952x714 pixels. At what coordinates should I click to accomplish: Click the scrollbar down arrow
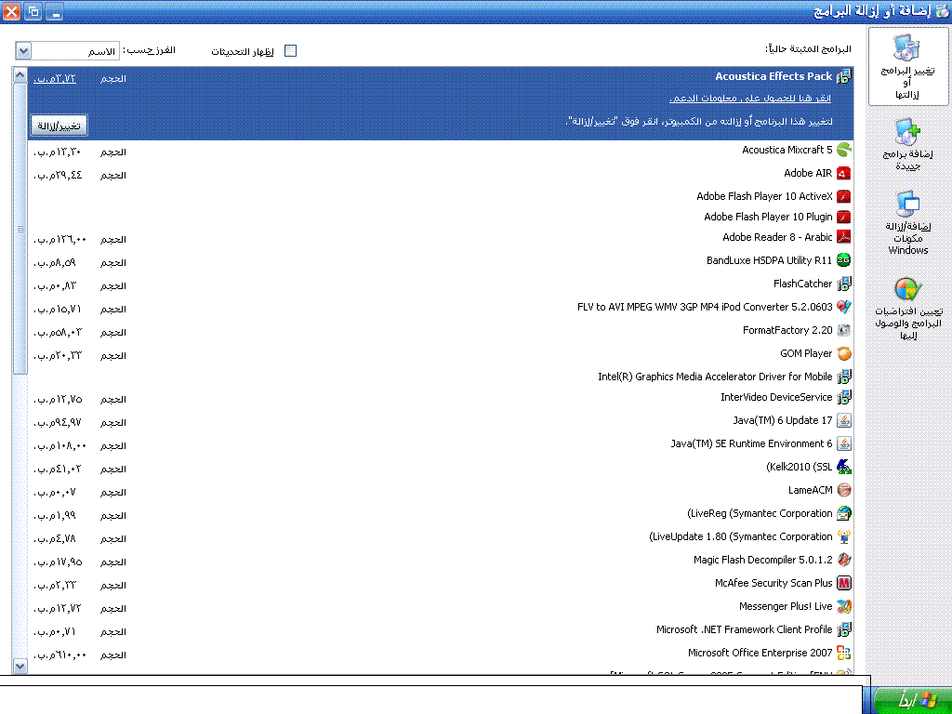pyautogui.click(x=20, y=666)
